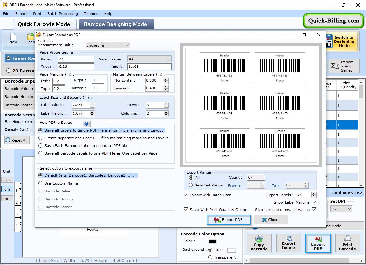
Task: Click barcode 658 741 457 in preview
Action: pyautogui.click(x=279, y=143)
